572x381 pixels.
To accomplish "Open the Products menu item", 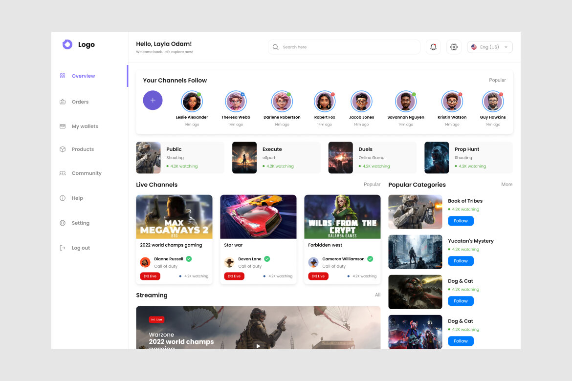I will click(83, 149).
